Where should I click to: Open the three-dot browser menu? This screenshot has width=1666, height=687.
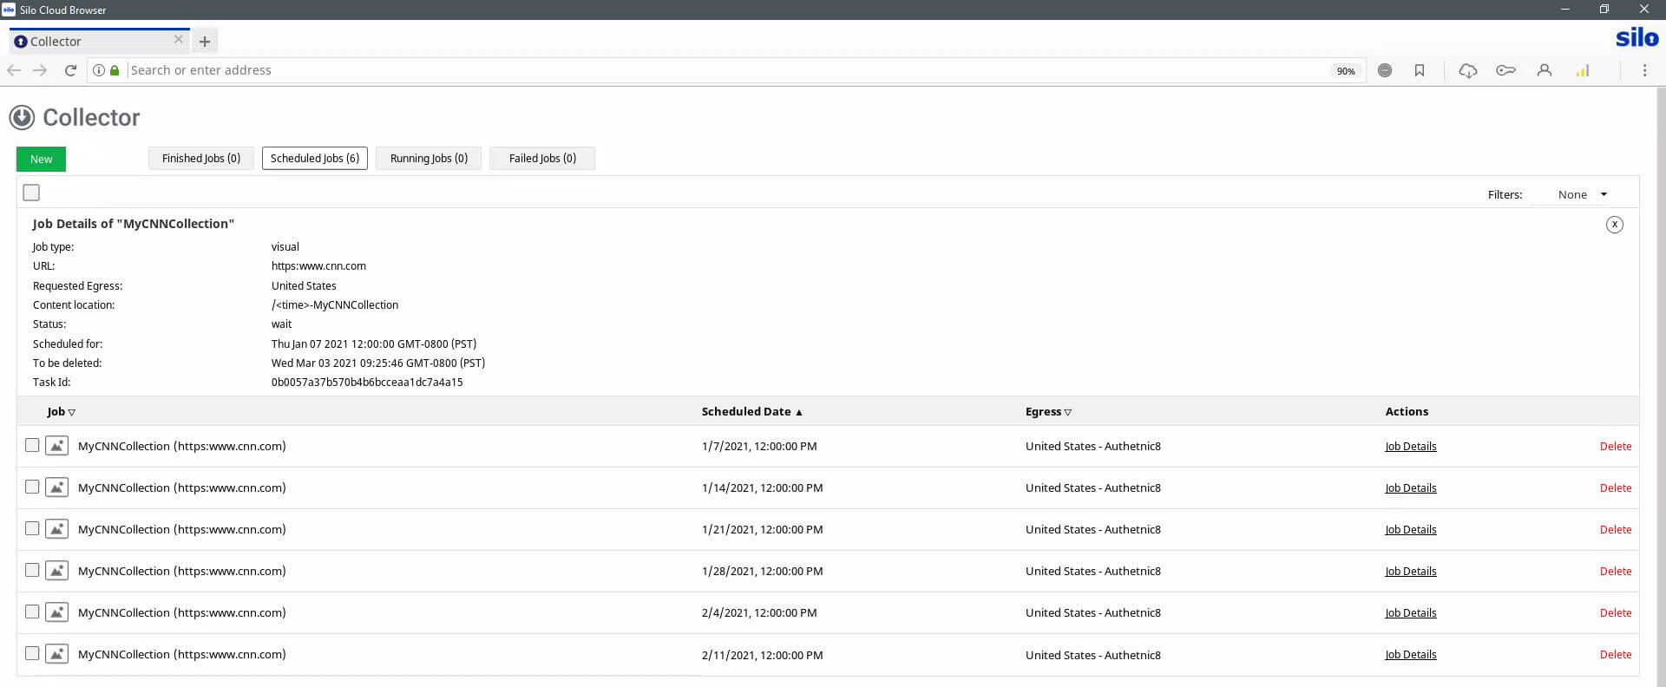(x=1644, y=70)
